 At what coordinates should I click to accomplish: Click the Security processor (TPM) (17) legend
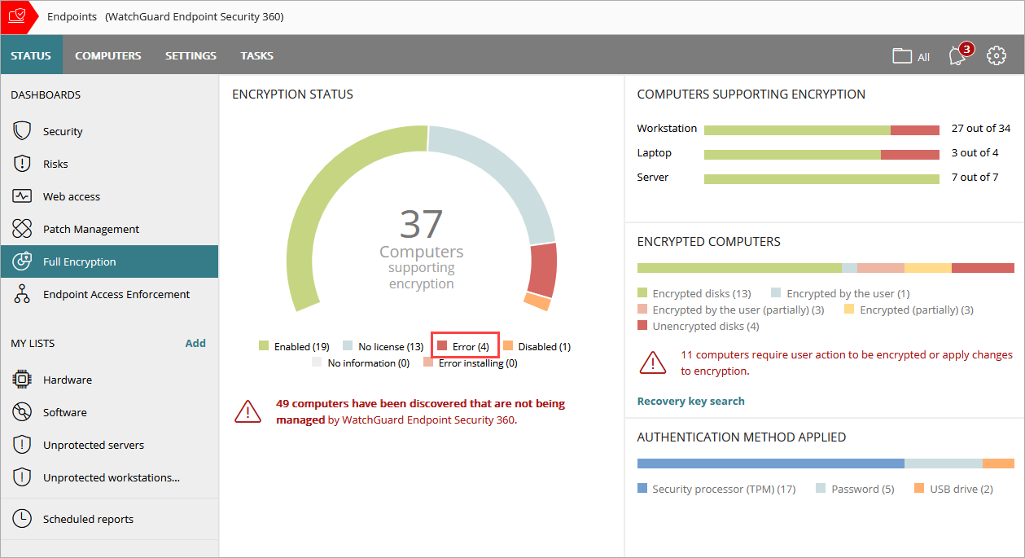pyautogui.click(x=716, y=489)
